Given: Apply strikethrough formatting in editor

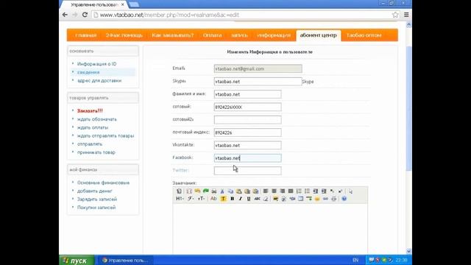Looking at the screenshot, I should (x=257, y=199).
